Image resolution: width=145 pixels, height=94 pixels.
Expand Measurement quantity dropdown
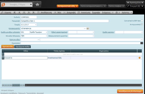point(93,36)
